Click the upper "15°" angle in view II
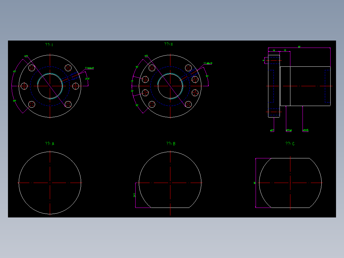Viewport: 344px width, 258px height. tap(132, 81)
